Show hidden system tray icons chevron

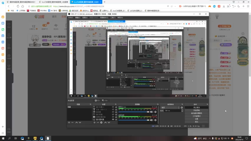click(210, 138)
